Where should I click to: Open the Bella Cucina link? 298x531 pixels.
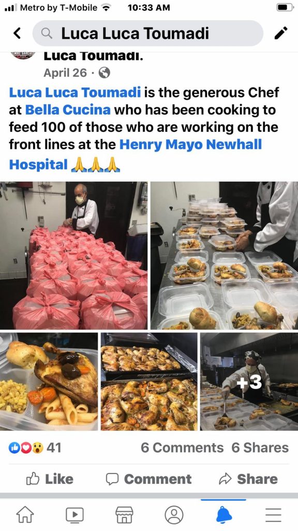68,110
